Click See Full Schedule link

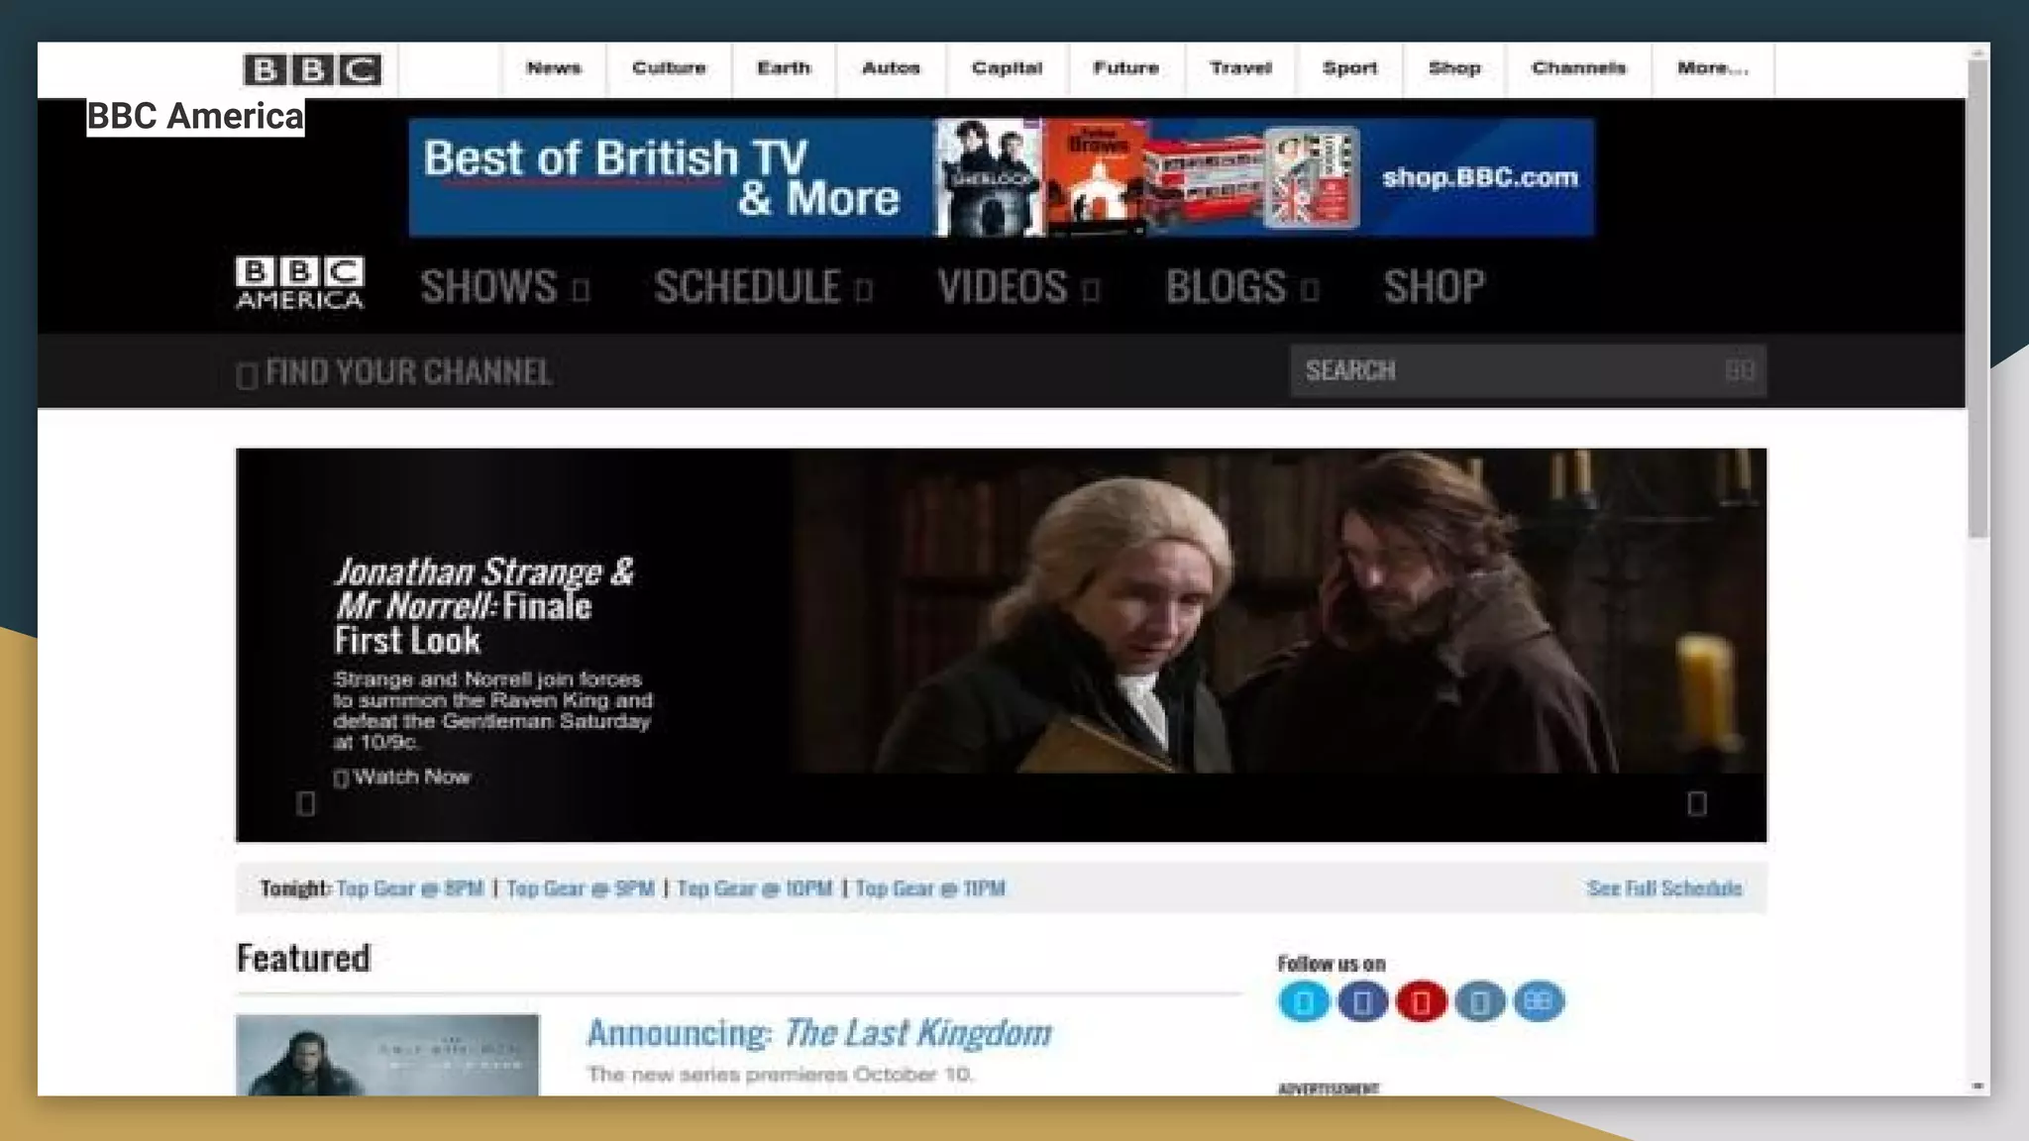pyautogui.click(x=1664, y=888)
